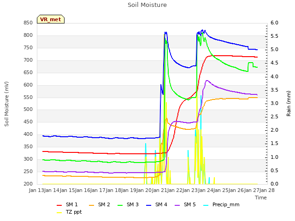This screenshot has width=295, height=221.
Task: Click 700 value on left axis
Action: pyautogui.click(x=28, y=60)
